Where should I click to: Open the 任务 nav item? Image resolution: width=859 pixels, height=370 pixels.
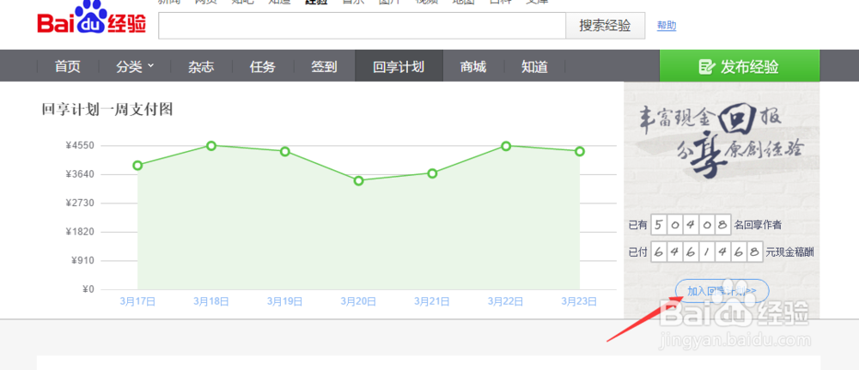(263, 67)
